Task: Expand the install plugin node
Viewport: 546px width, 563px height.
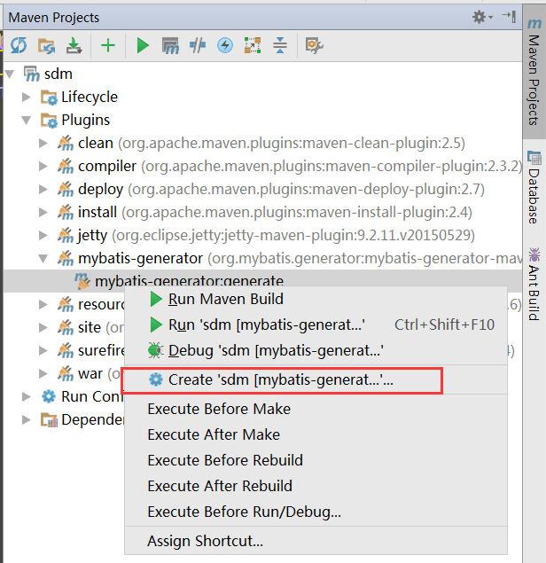Action: [x=43, y=212]
